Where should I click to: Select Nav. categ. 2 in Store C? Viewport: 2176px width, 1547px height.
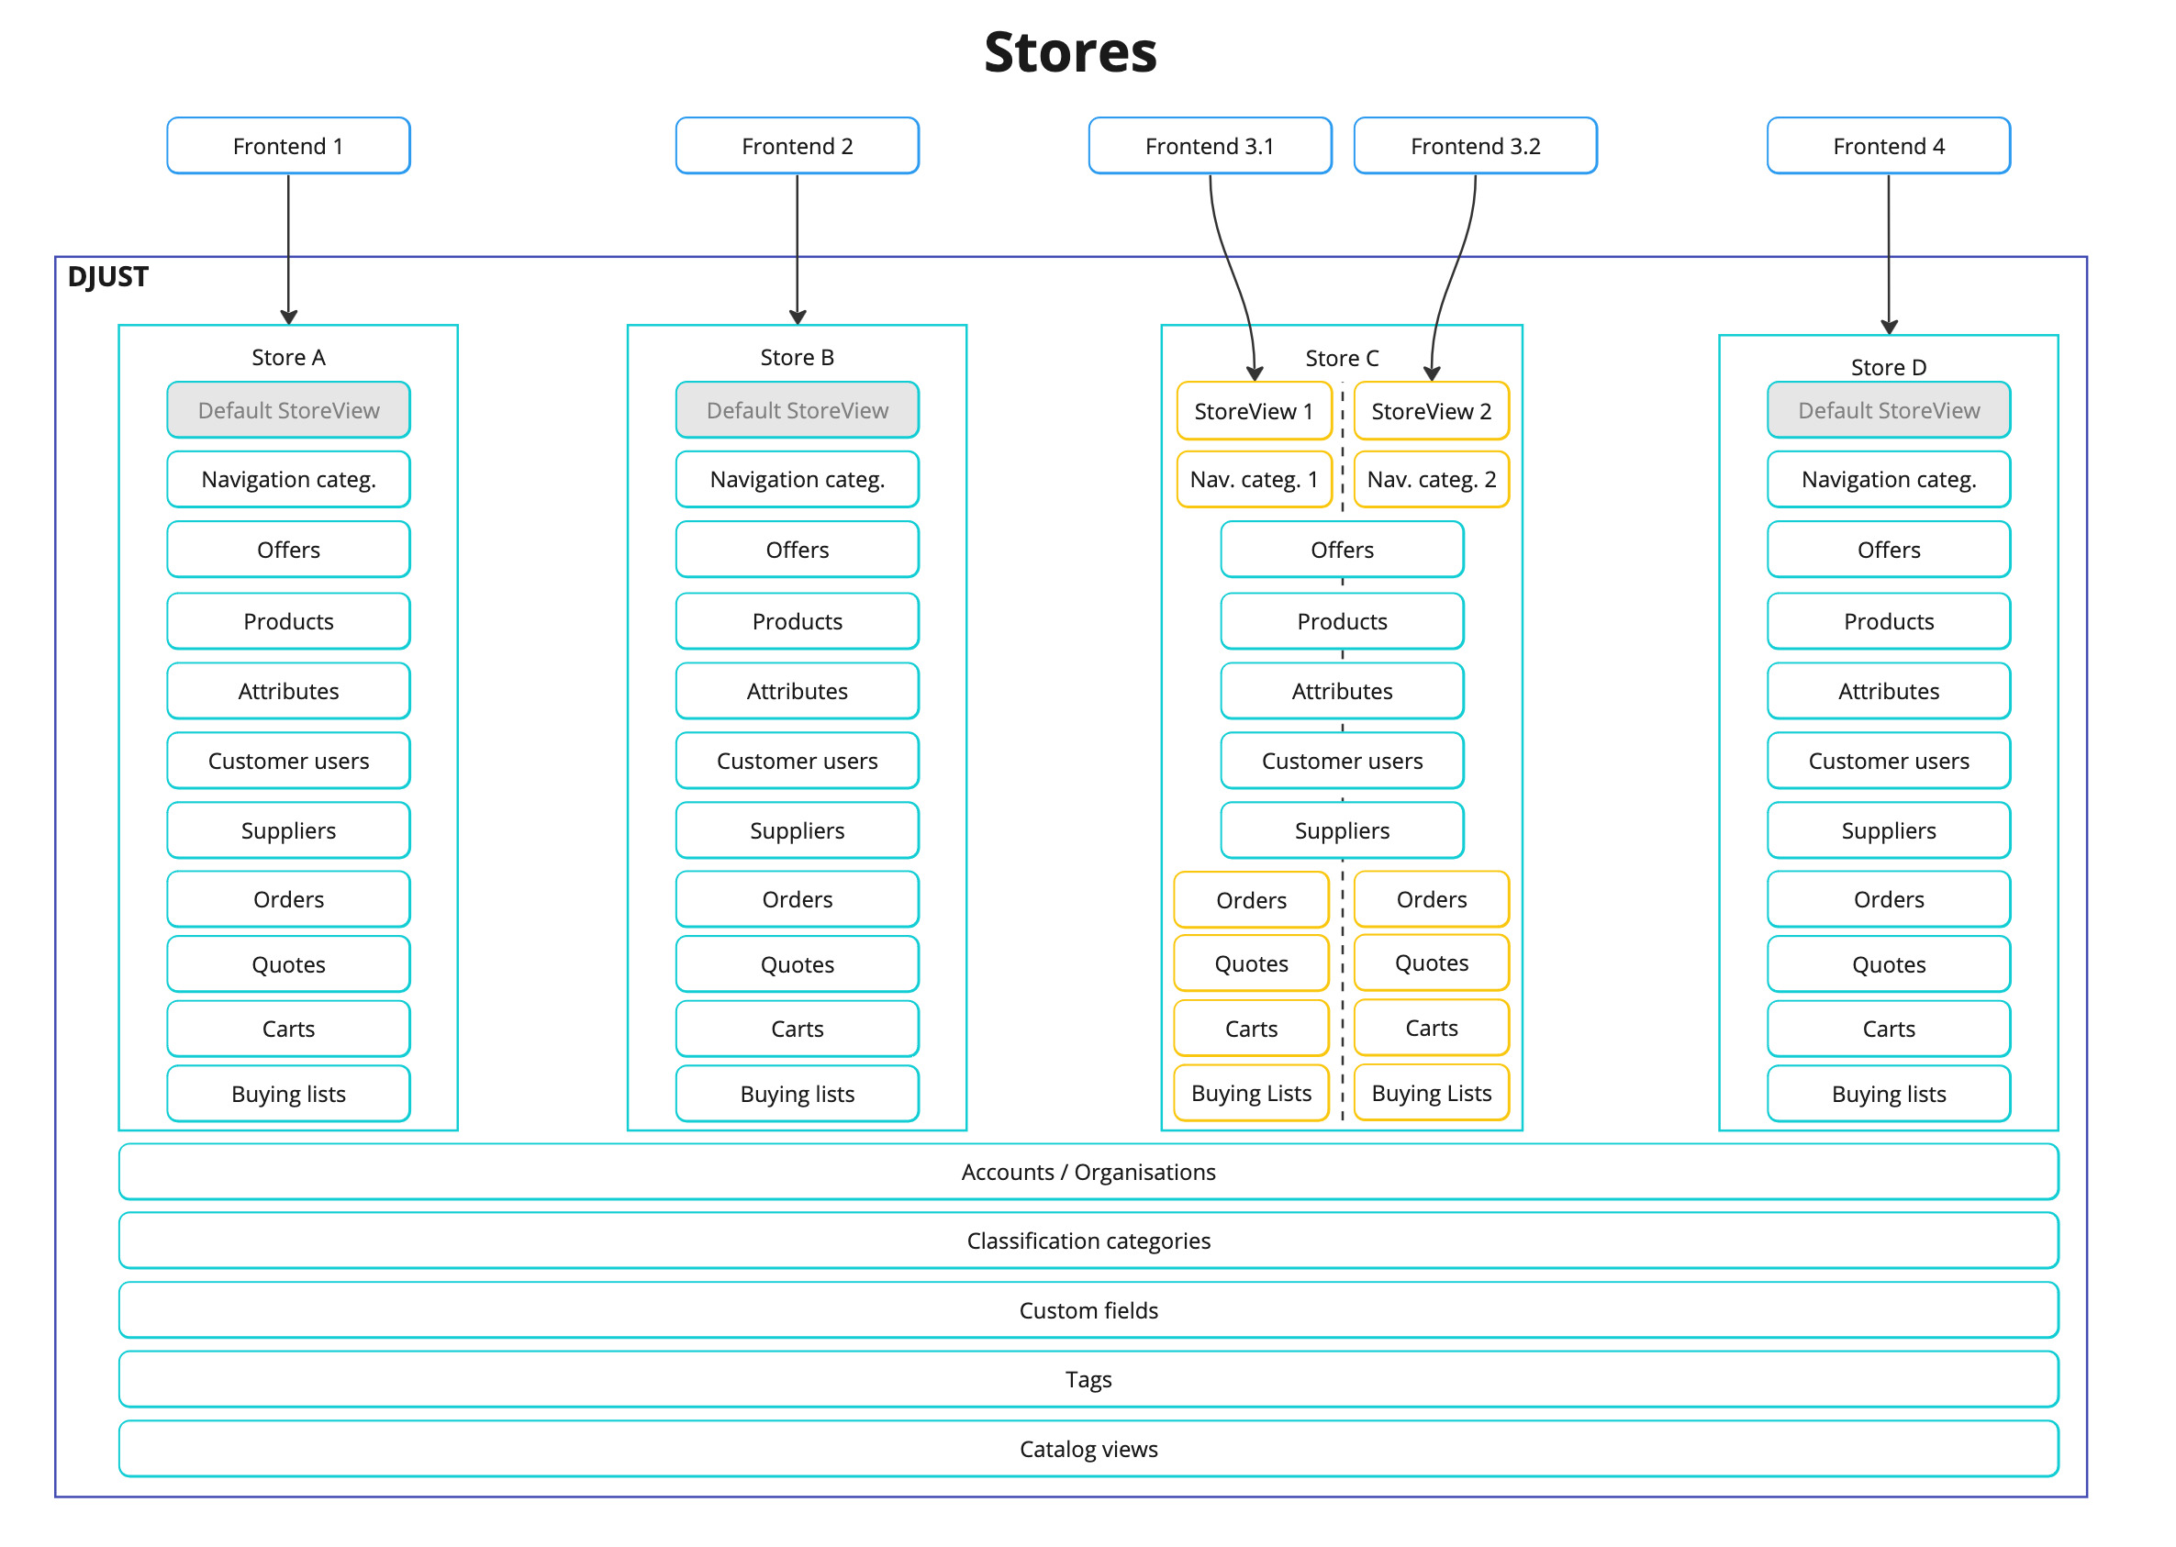point(1431,479)
